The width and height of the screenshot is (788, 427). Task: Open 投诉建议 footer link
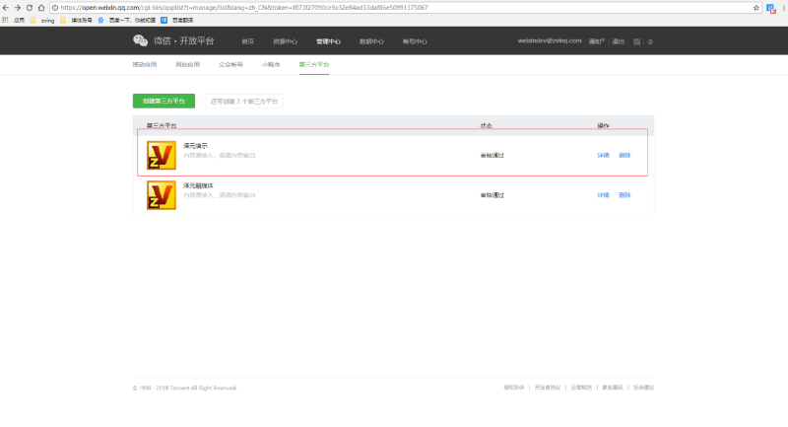point(644,388)
